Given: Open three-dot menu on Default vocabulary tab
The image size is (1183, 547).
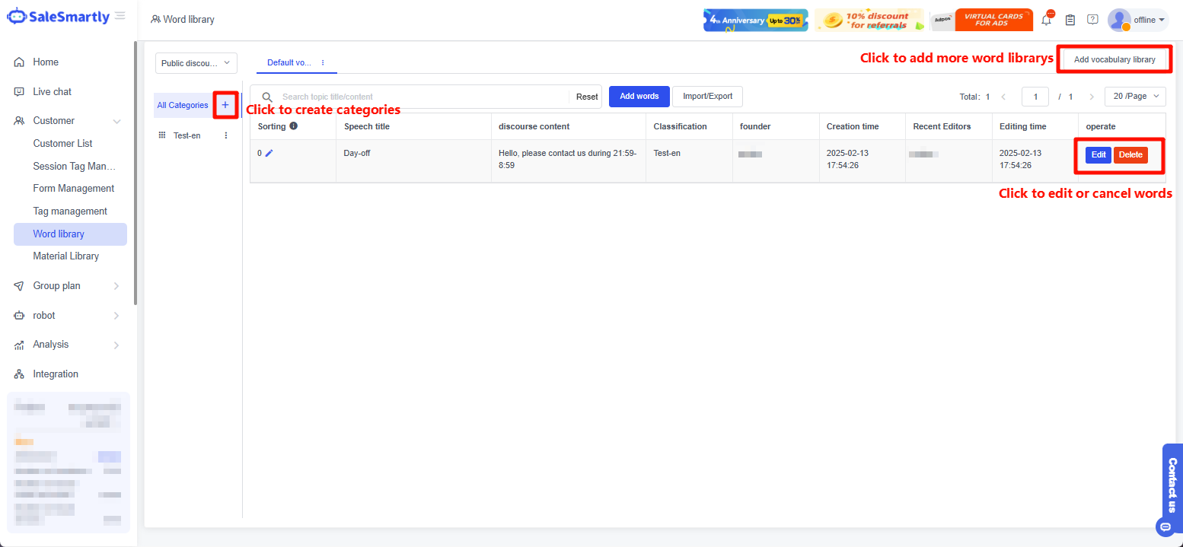Looking at the screenshot, I should [x=323, y=62].
